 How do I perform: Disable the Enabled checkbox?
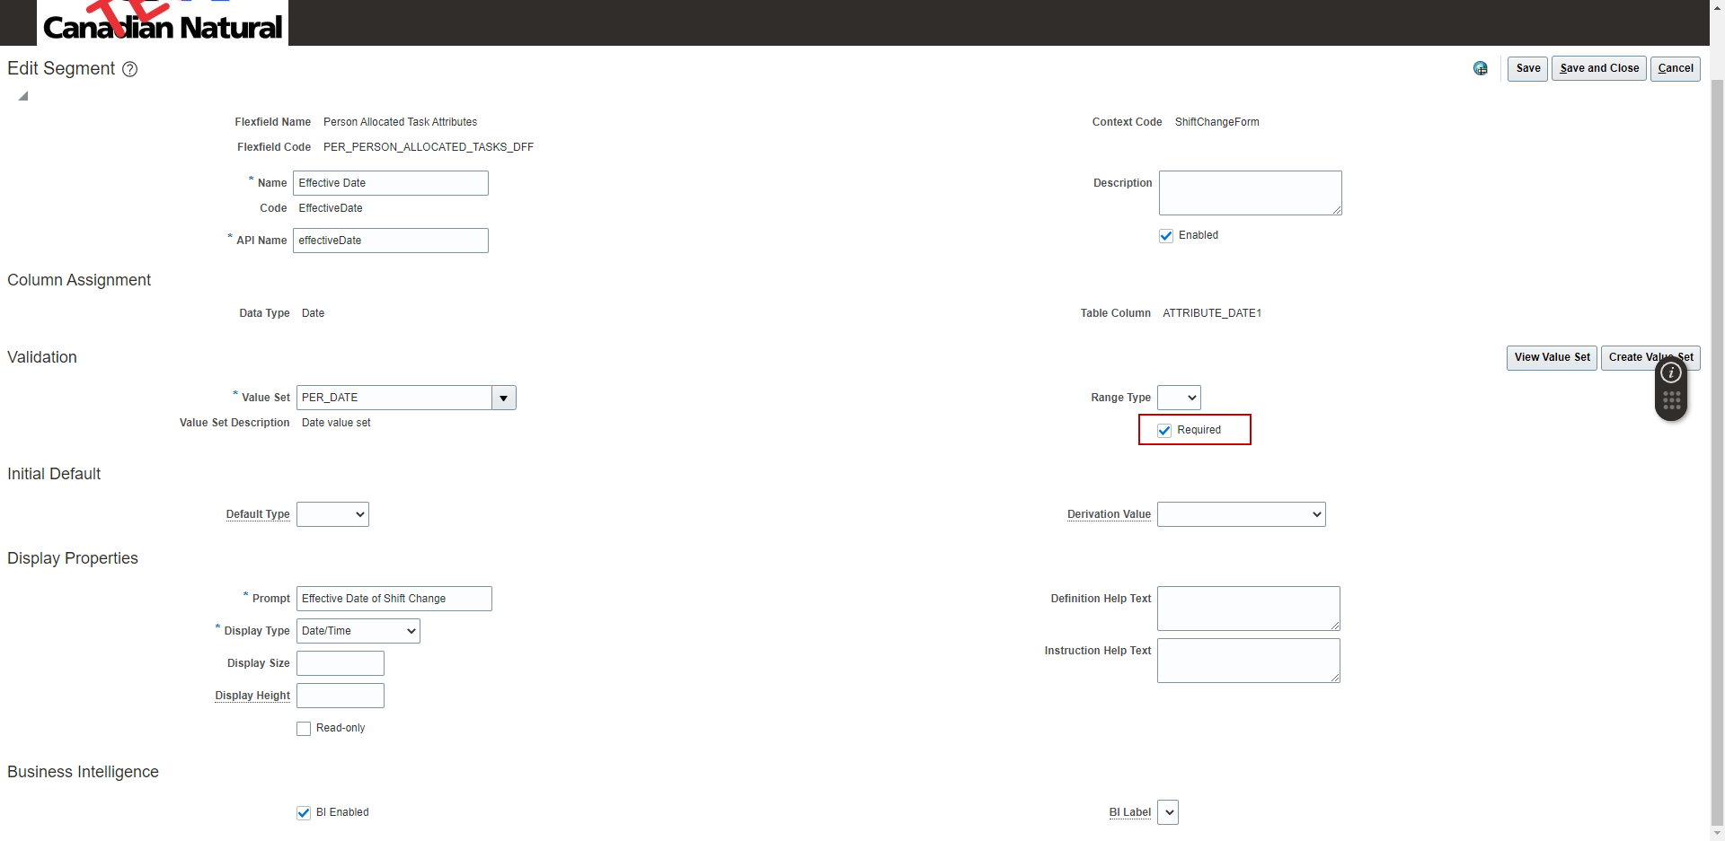coord(1166,235)
